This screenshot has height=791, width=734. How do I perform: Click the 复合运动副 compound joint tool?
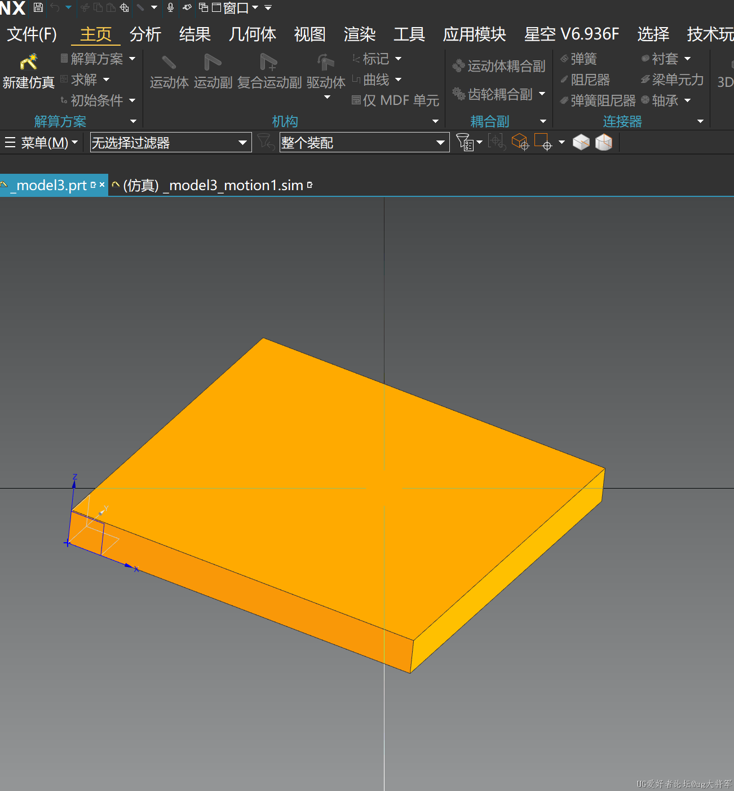tap(269, 72)
